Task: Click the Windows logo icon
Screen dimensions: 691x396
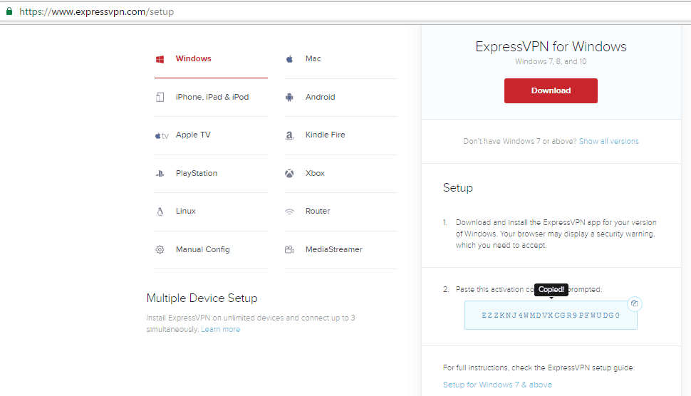Action: (160, 59)
